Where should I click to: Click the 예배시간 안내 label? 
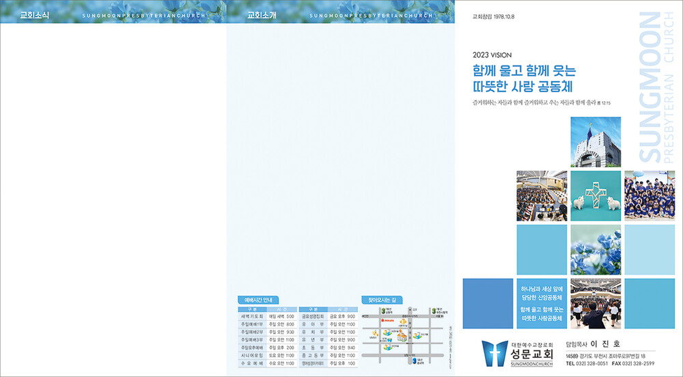(258, 300)
